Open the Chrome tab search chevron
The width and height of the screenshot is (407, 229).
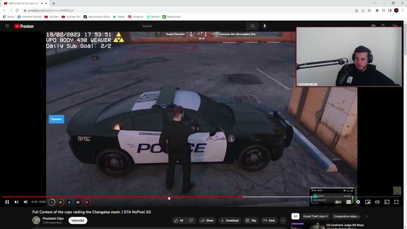coord(375,3)
